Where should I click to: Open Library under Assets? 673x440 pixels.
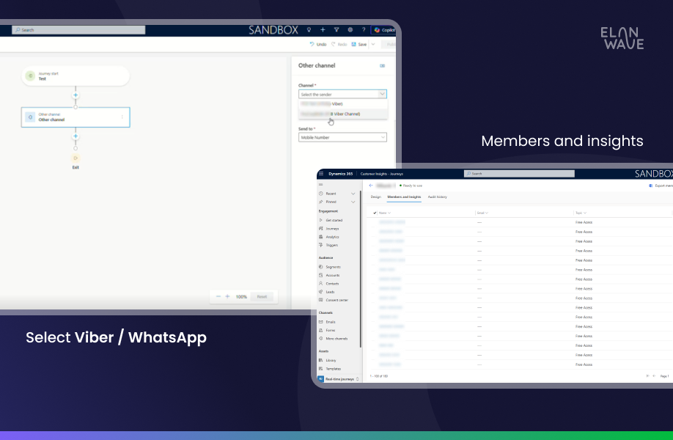331,361
